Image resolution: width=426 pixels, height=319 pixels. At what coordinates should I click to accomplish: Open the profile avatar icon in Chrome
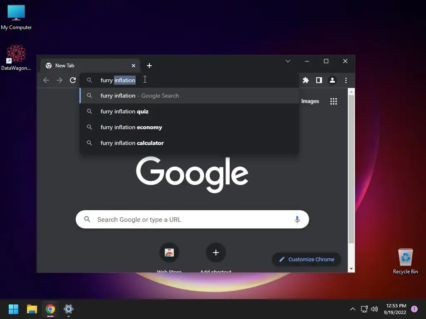(332, 80)
